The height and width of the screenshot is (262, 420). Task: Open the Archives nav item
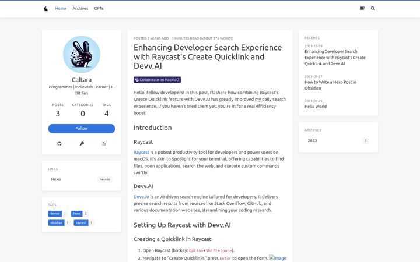80,9
